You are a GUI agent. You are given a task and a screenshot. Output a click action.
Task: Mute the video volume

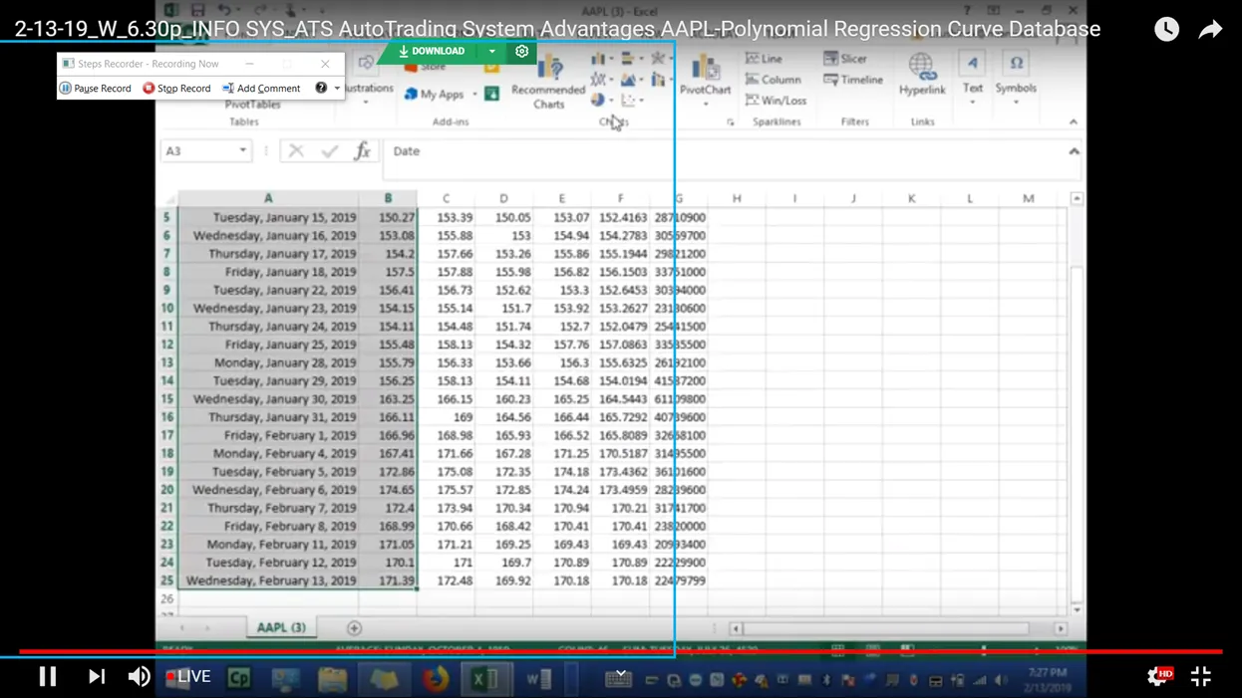coord(139,676)
